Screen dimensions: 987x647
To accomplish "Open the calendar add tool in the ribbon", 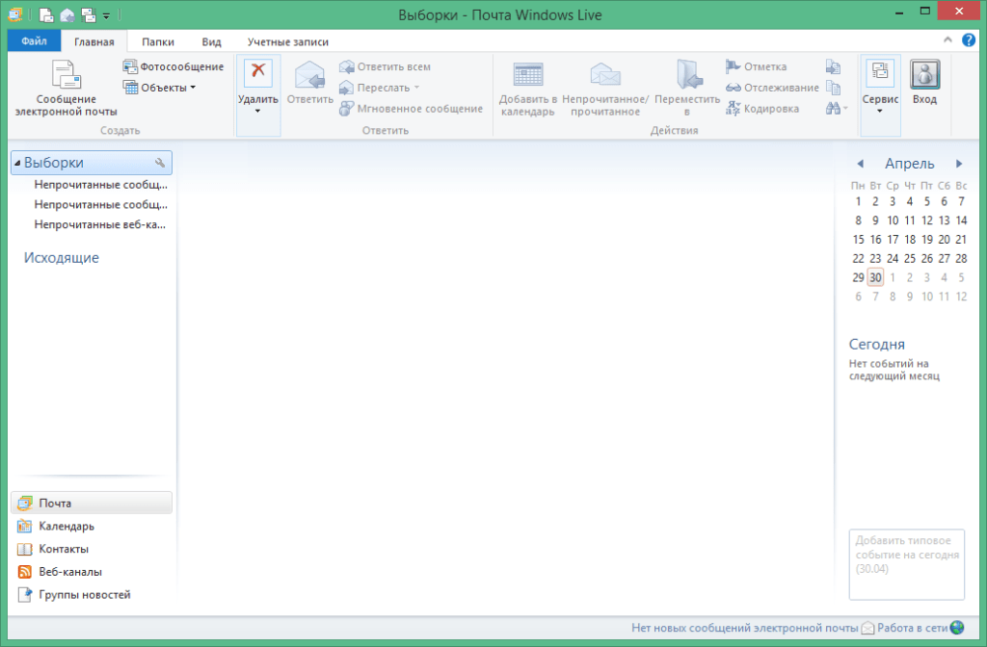I will 528,90.
